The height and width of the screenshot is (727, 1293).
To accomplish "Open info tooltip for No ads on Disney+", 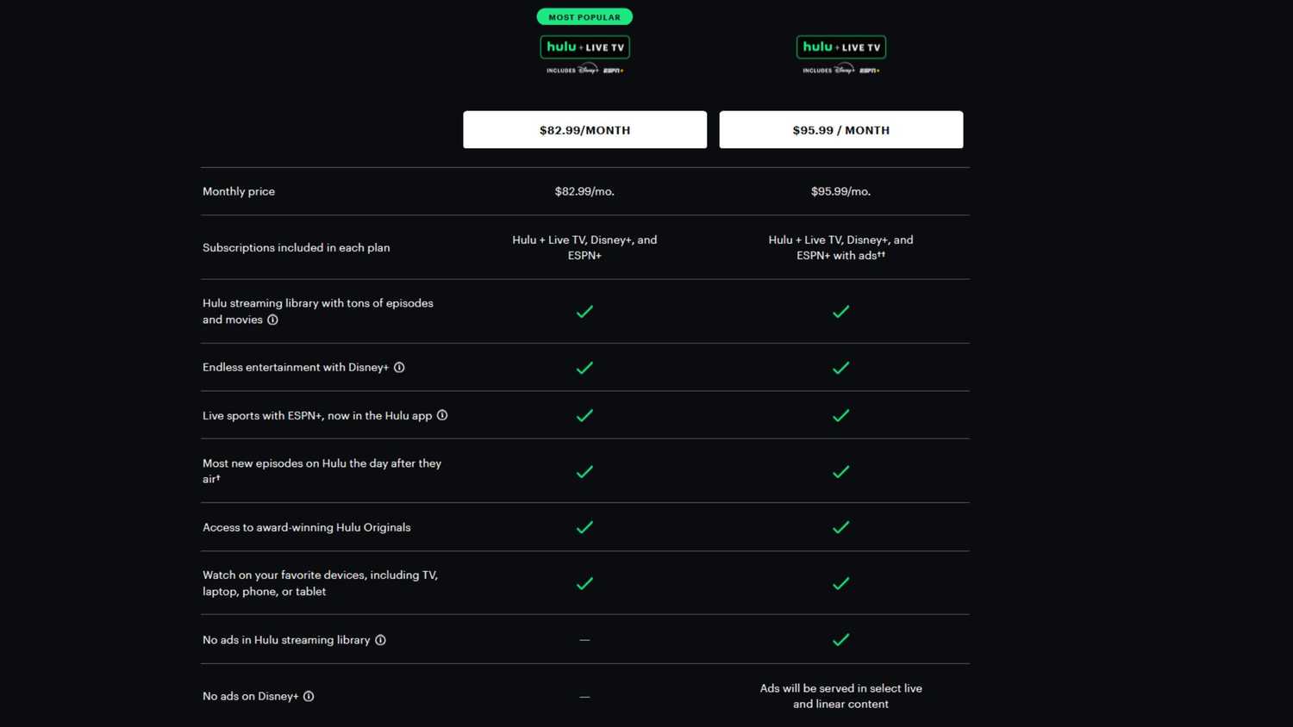I will click(309, 696).
